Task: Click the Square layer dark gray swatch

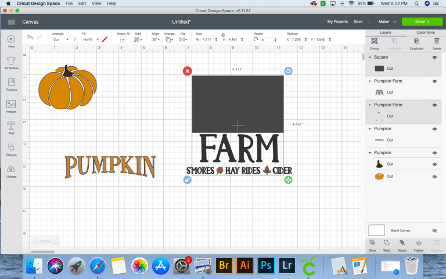Action: [x=379, y=69]
